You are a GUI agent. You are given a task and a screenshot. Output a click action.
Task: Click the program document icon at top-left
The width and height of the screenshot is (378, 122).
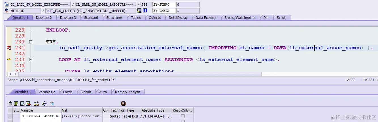click(7, 5)
